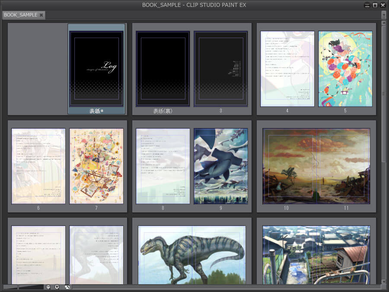
Task: Select page 4 text page thumbnail
Action: click(x=287, y=68)
